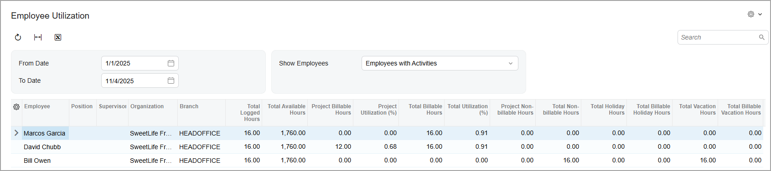771x171 pixels.
Task: Export the grid to Excel
Action: (58, 37)
